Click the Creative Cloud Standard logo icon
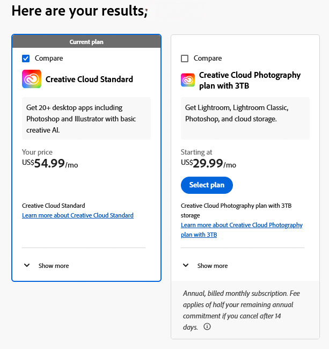The image size is (329, 349). (32, 79)
